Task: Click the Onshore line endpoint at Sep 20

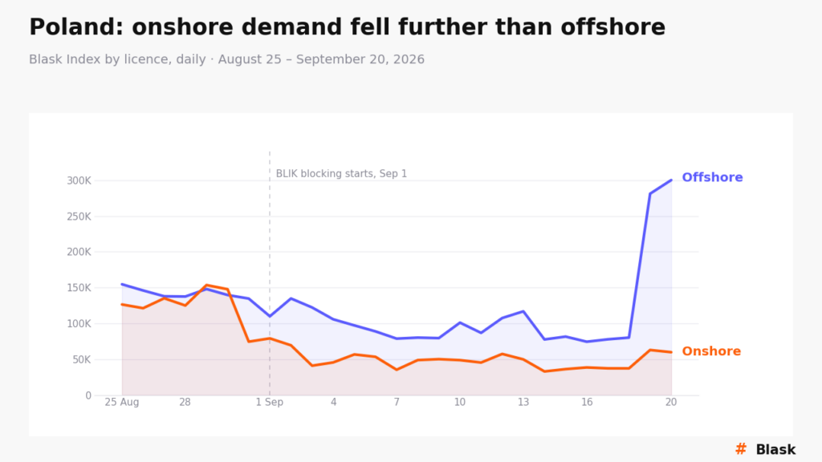Action: point(671,352)
